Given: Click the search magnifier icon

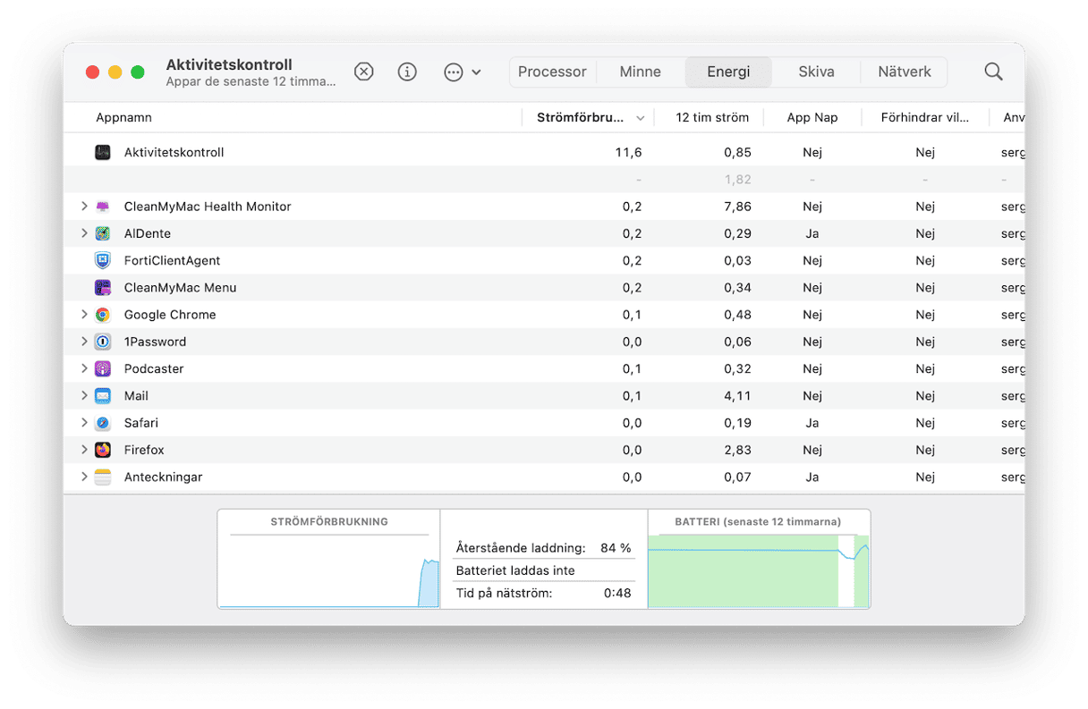Looking at the screenshot, I should point(993,72).
